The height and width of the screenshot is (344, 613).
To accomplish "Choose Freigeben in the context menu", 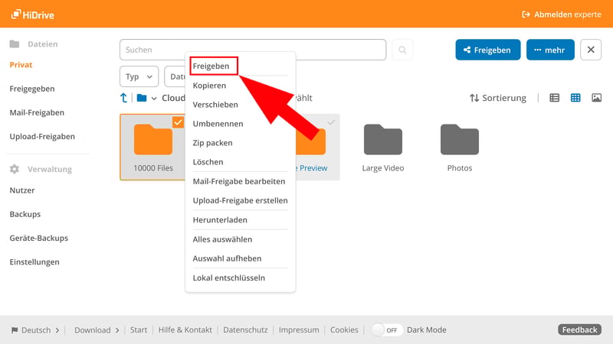I will [211, 67].
